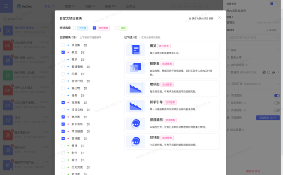Click the sort handle beside 甘特图
Image resolution: width=283 pixels, height=175 pixels.
[x=85, y=139]
